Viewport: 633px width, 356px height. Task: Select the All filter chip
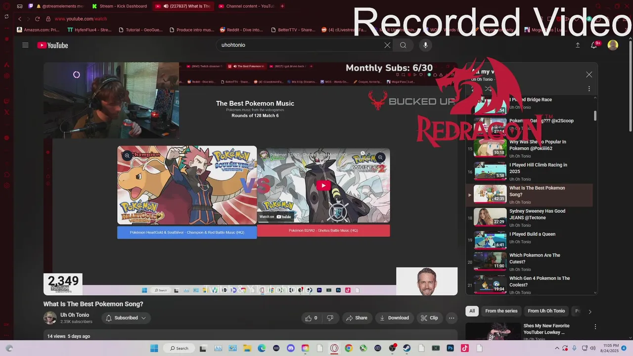pos(472,311)
